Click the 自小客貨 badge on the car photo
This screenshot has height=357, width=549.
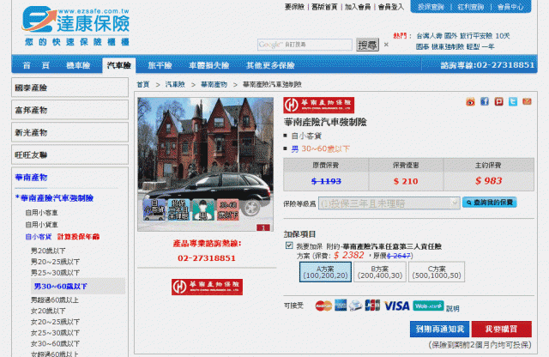(154, 210)
